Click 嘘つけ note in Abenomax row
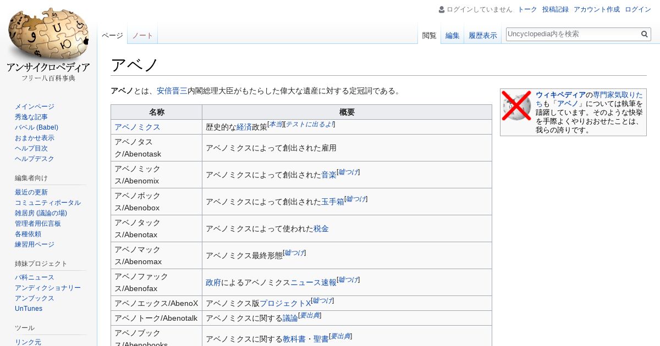This screenshot has height=346, width=660. tap(294, 253)
